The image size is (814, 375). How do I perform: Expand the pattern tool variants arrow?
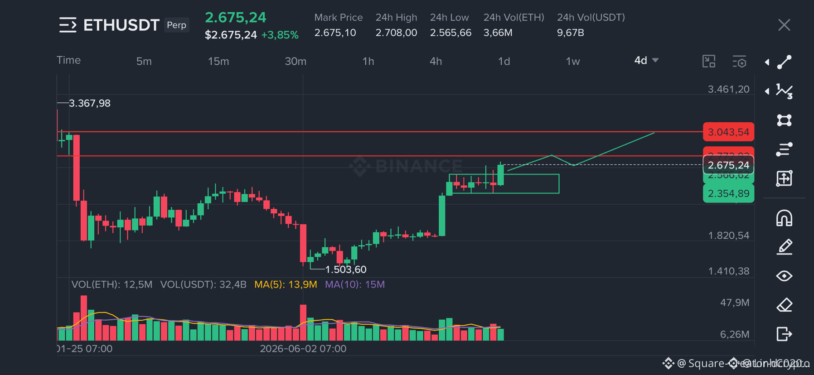pyautogui.click(x=767, y=91)
